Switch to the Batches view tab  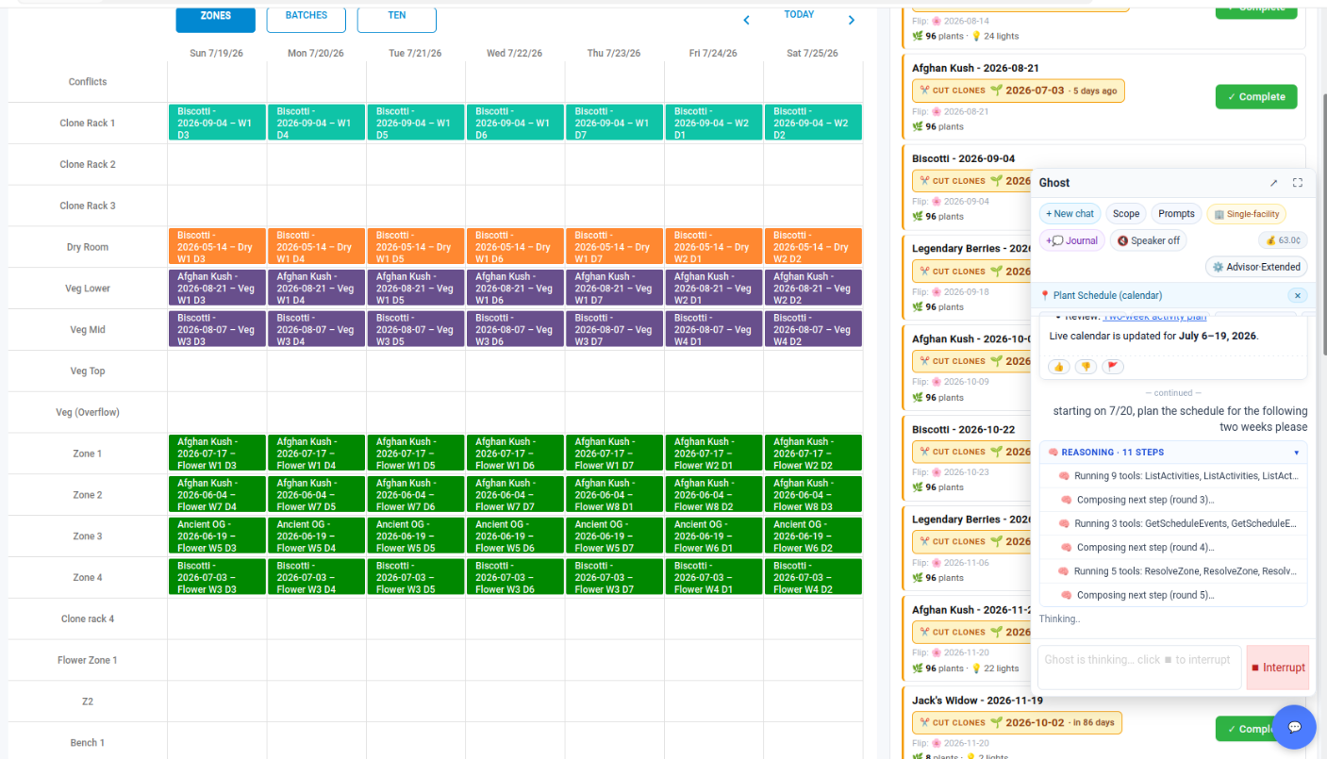tap(307, 16)
